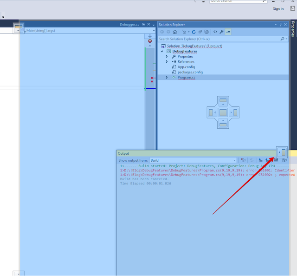Focus the Search Solution Explorer field

tap(219, 39)
